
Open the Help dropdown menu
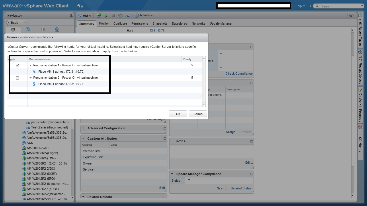(x=300, y=6)
